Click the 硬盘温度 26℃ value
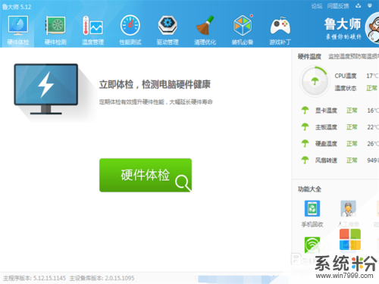The height and width of the screenshot is (284, 379). coord(373,144)
